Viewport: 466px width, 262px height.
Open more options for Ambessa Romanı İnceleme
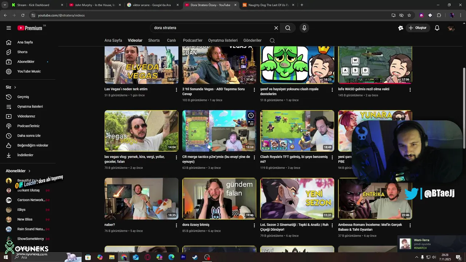coord(410,225)
